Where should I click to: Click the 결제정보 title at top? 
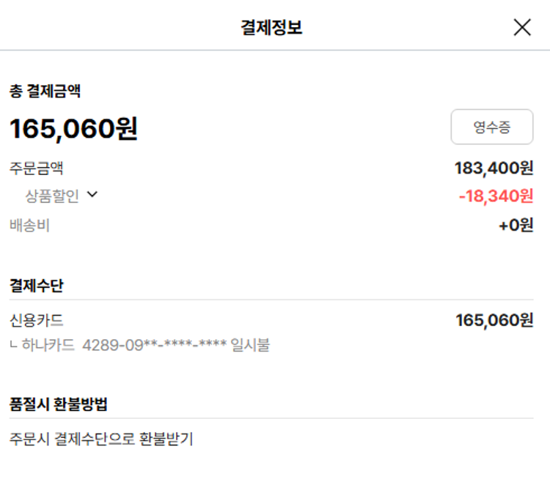click(271, 28)
